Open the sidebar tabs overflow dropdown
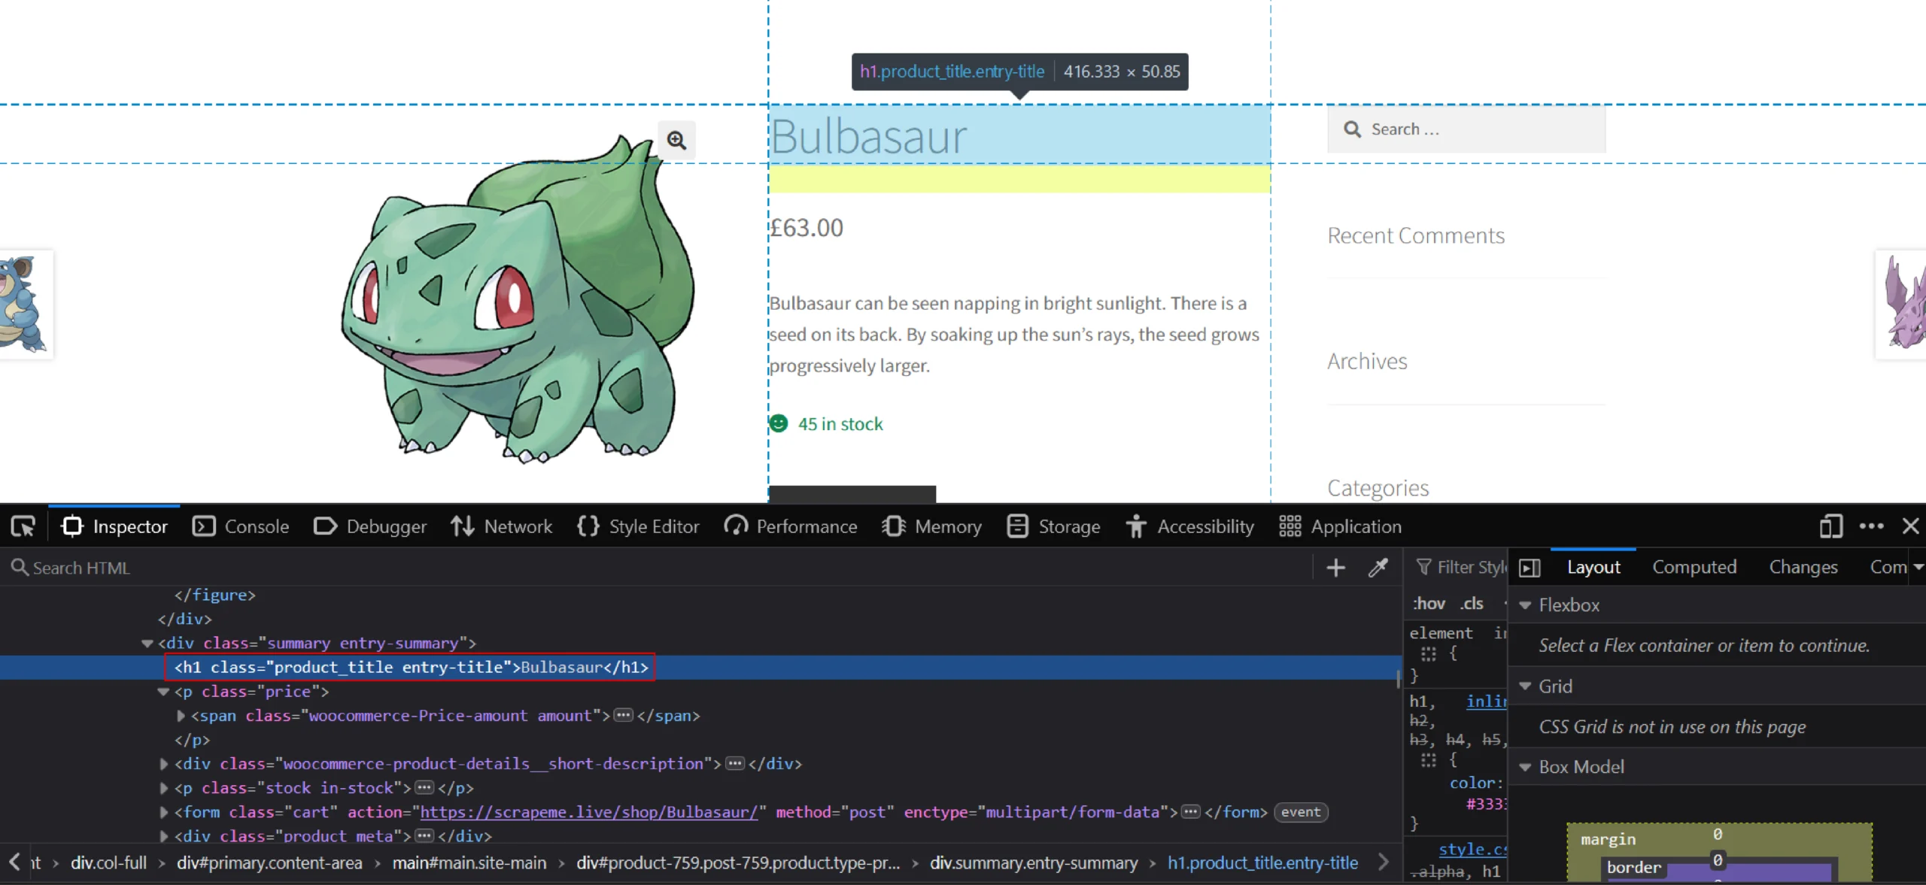This screenshot has height=885, width=1926. (1918, 568)
